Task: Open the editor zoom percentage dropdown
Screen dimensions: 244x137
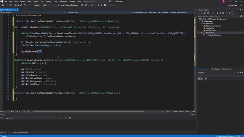Action: [6, 112]
